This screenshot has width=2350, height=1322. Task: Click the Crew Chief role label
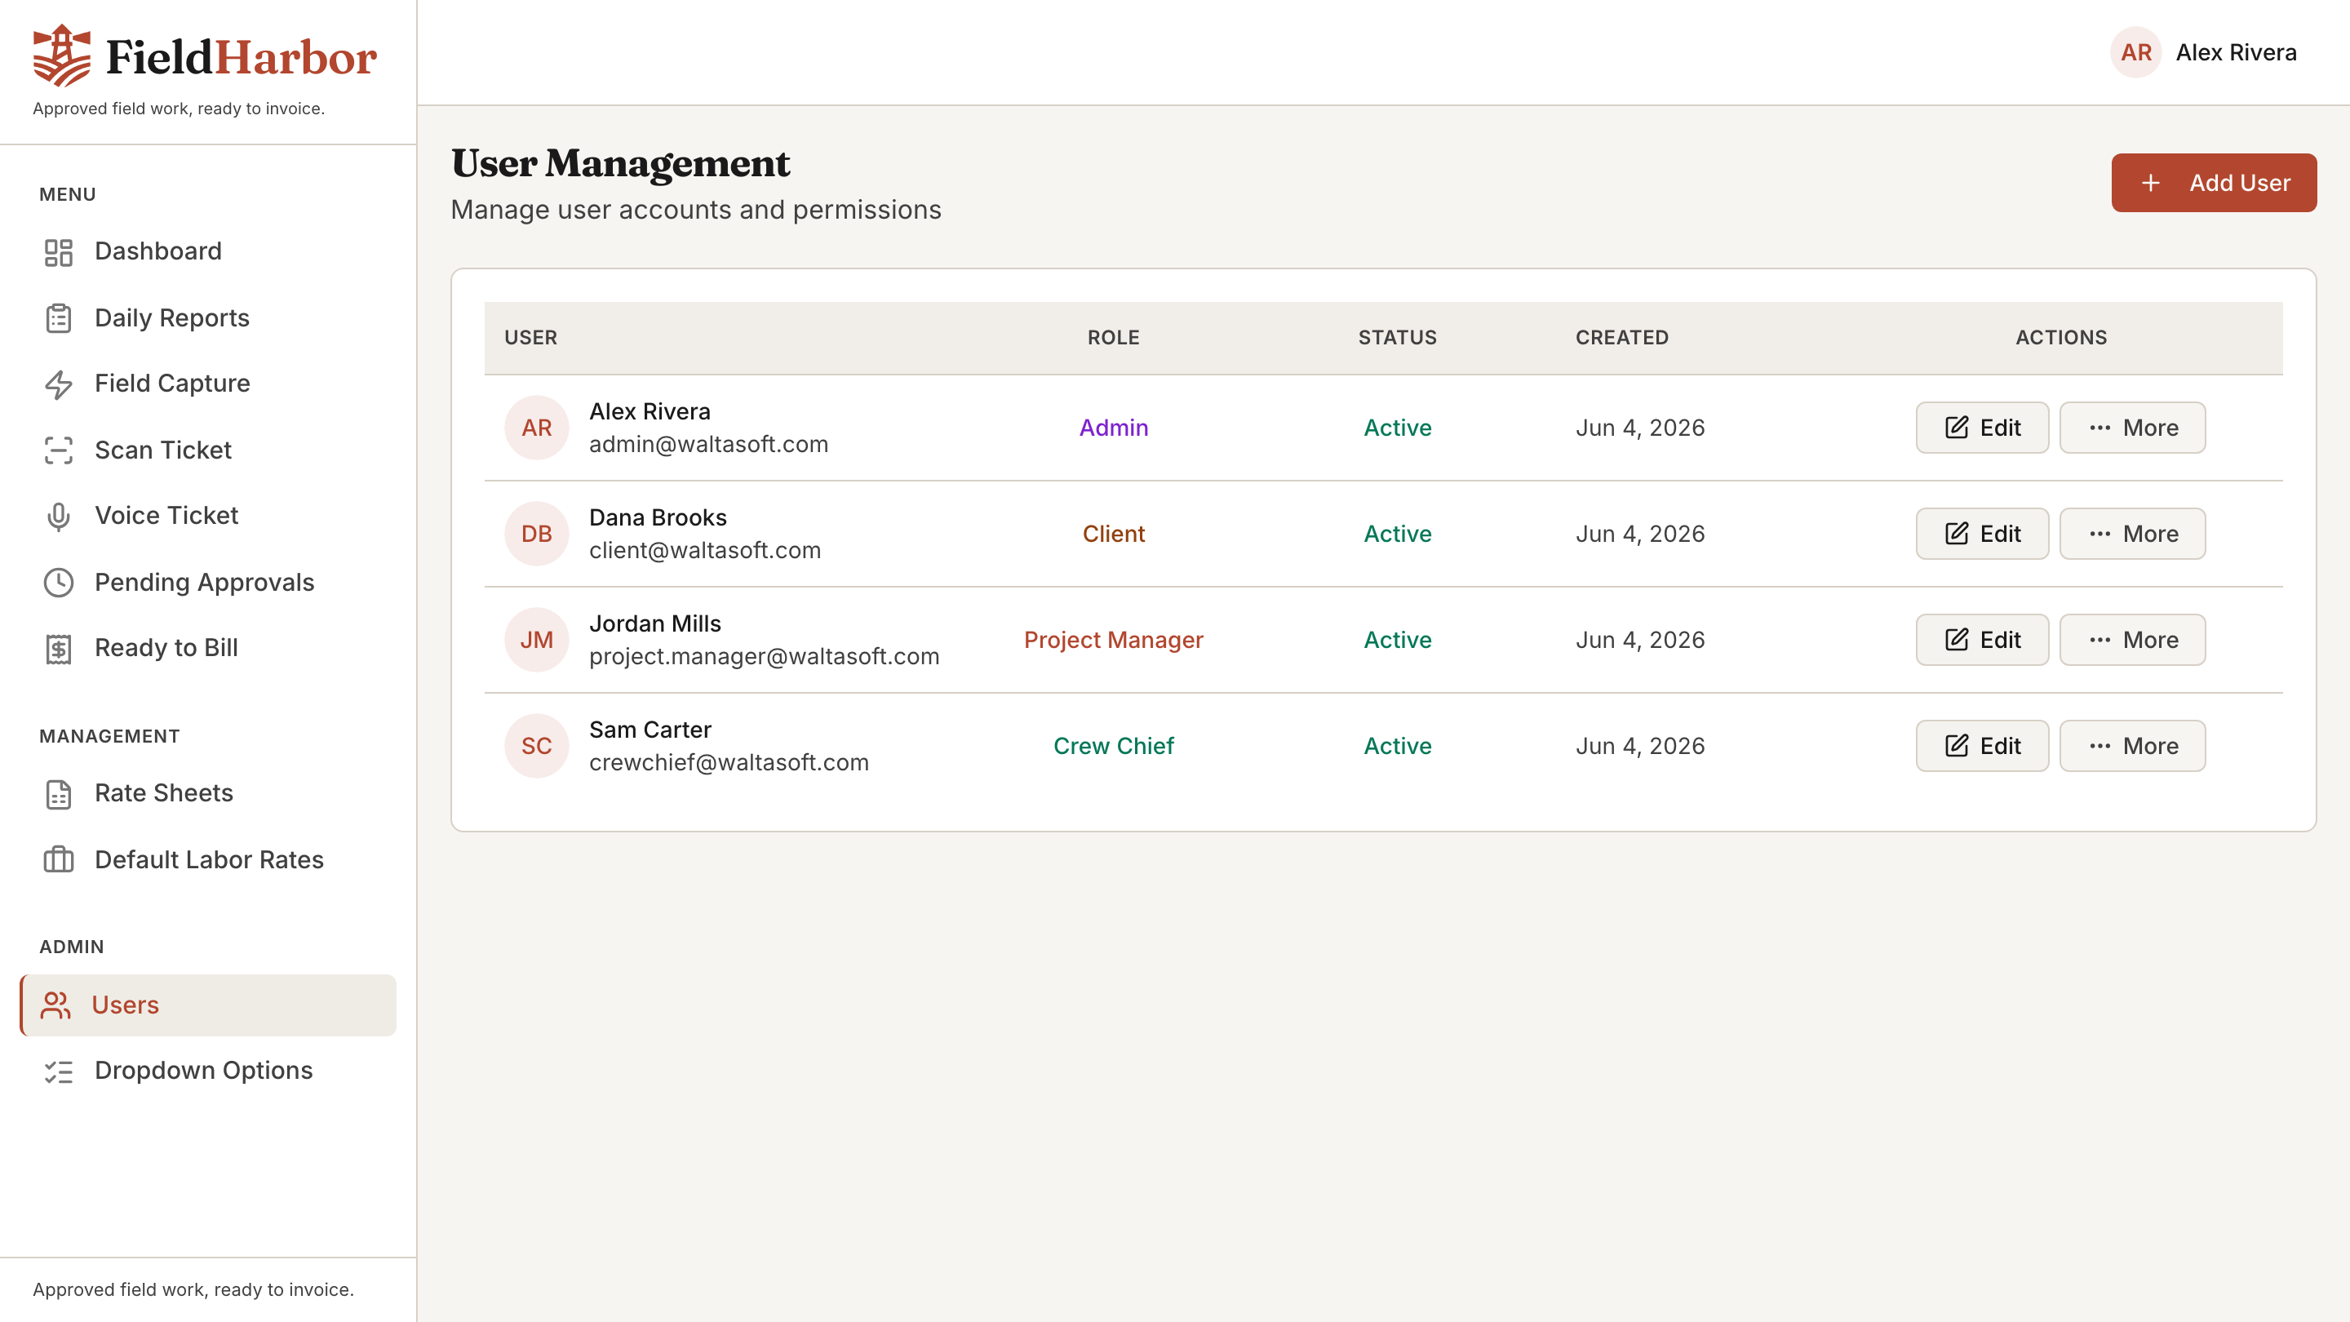tap(1113, 745)
